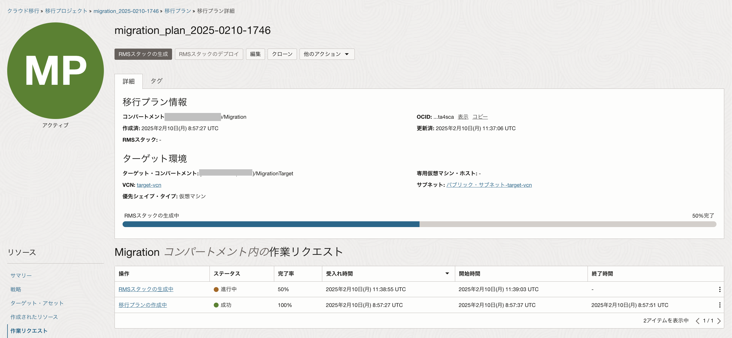Switch to the タグ tab
The width and height of the screenshot is (732, 338).
(157, 81)
